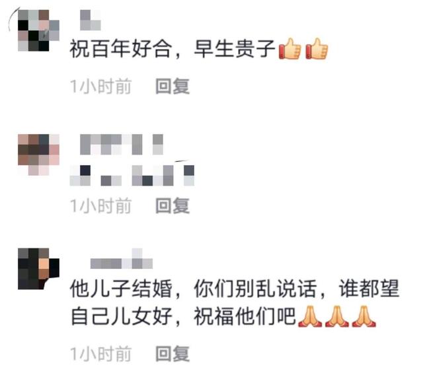Open third commenter's dark pixelated avatar
423x368 pixels.
[x=38, y=269]
